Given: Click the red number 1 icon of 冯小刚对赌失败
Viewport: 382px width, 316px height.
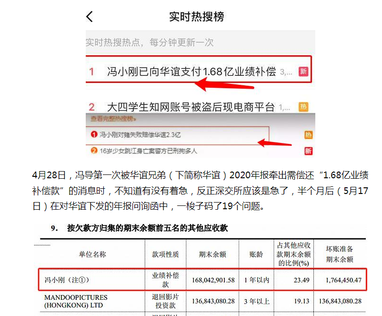Looking at the screenshot, I should click(x=94, y=134).
